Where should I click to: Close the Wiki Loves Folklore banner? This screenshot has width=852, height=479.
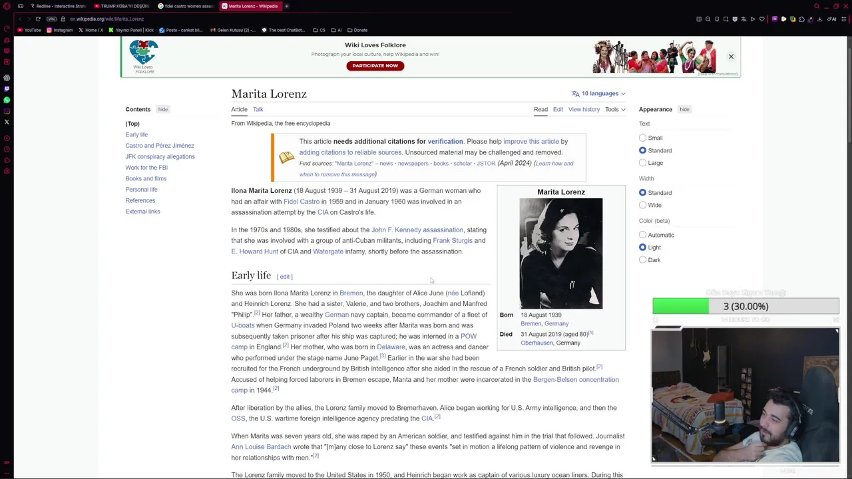click(x=731, y=57)
